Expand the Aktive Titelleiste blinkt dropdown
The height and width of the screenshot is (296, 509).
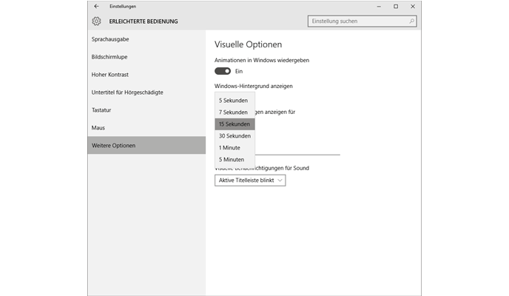pos(250,180)
